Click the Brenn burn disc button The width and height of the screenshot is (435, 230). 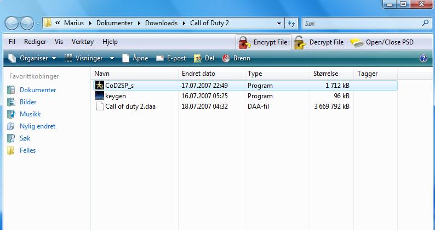click(236, 58)
